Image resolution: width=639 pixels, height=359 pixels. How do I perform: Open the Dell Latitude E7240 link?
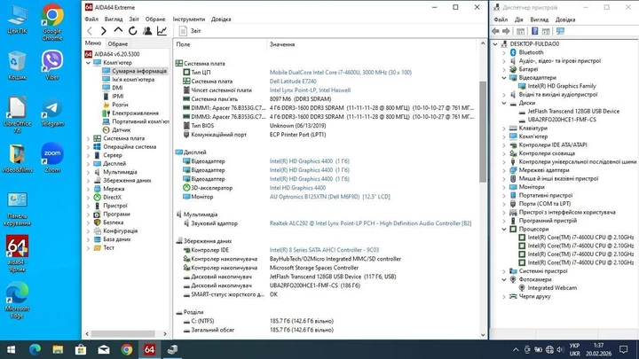pyautogui.click(x=293, y=81)
